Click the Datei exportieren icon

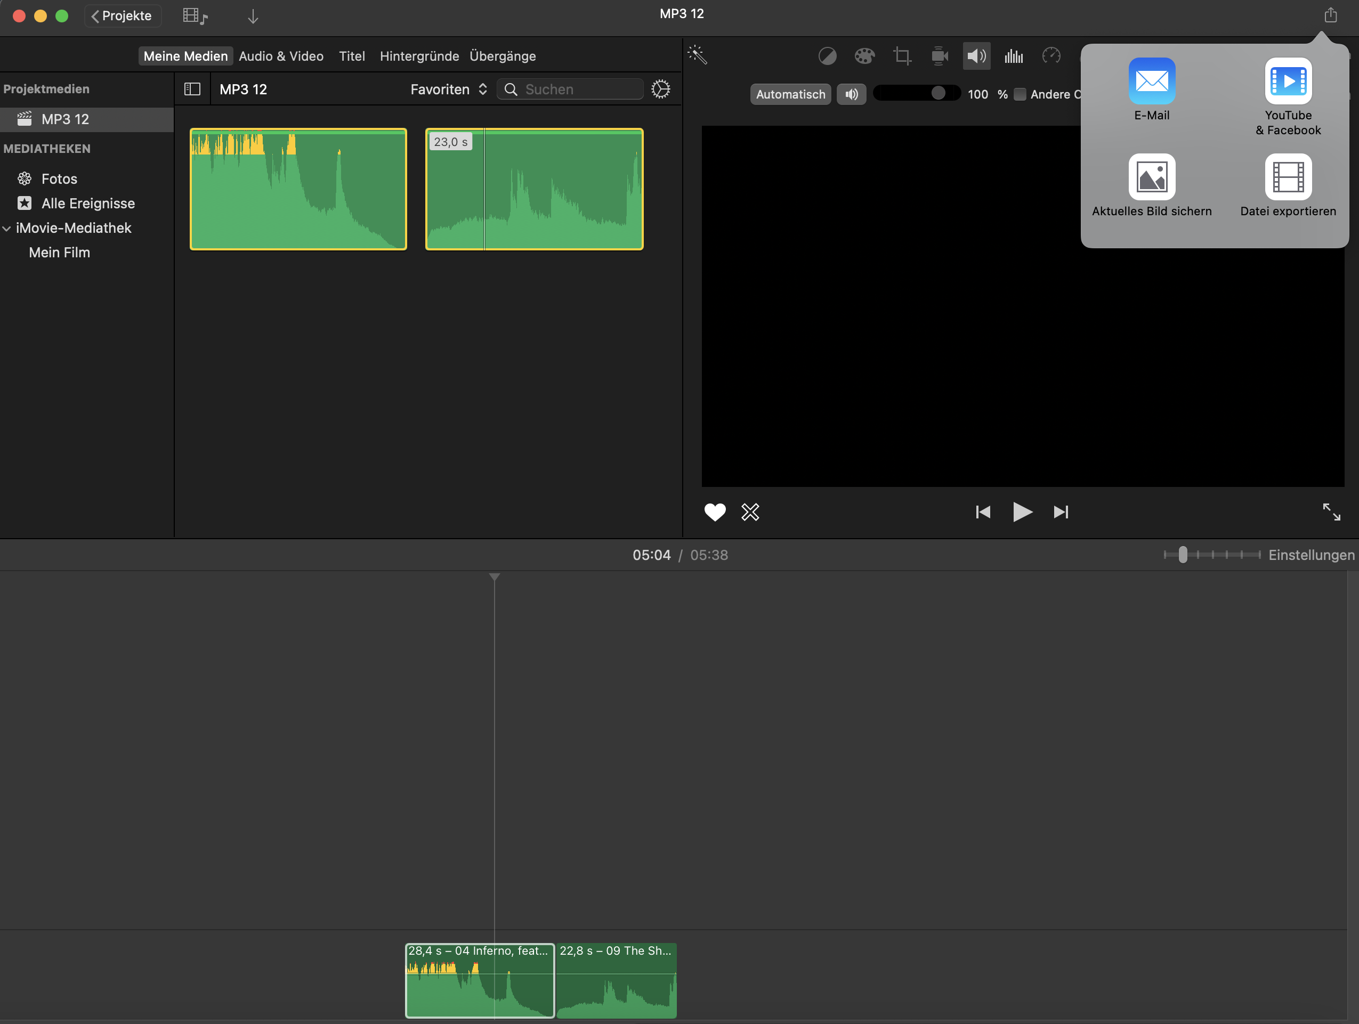(1288, 177)
